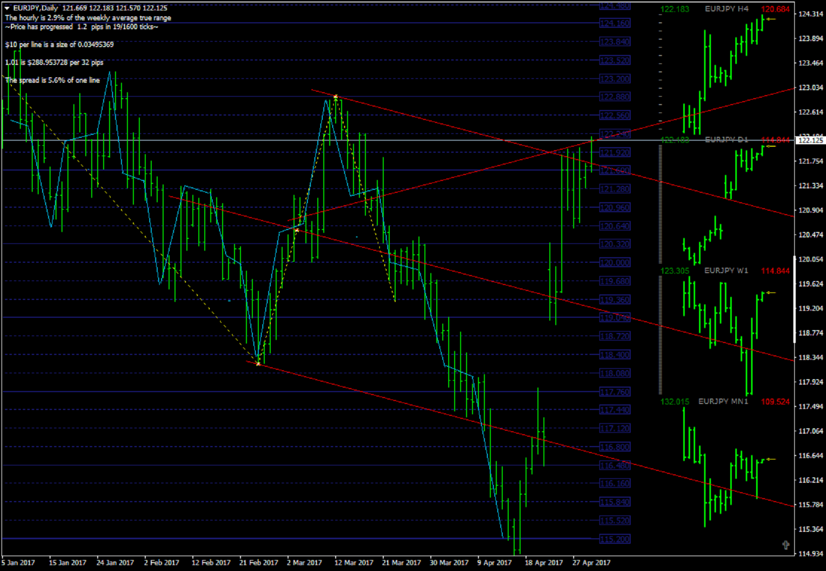Click "1.01 is $288.953728 per 32 pips"
Image resolution: width=826 pixels, height=571 pixels.
[x=55, y=62]
